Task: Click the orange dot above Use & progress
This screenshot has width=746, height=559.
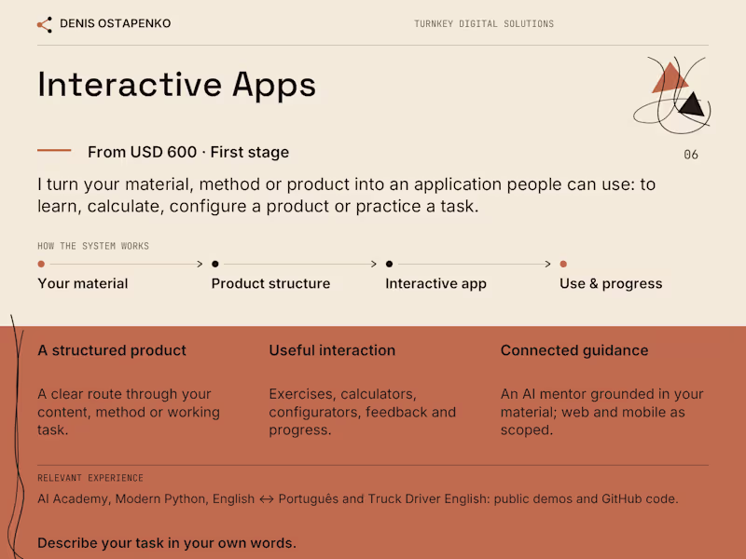Action: pos(563,264)
